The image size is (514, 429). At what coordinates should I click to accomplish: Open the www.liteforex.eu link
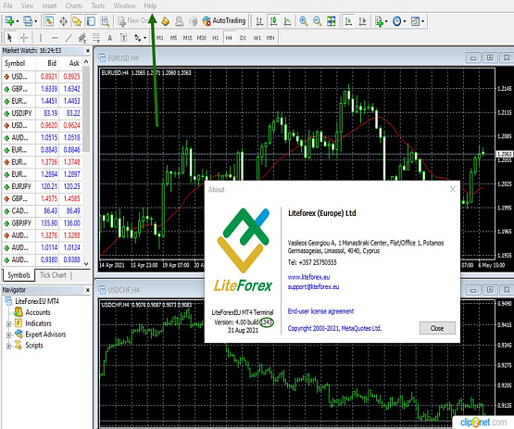pyautogui.click(x=308, y=277)
